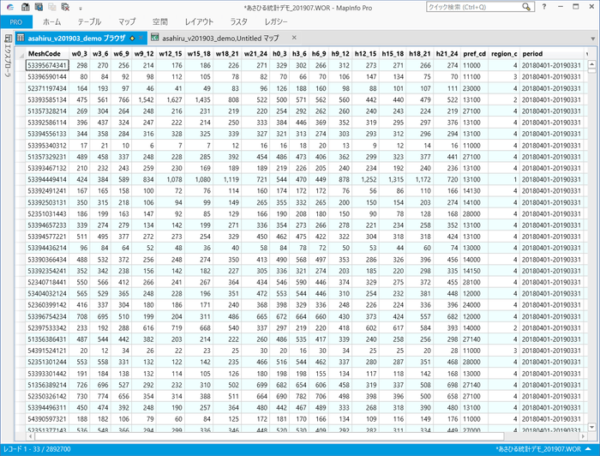Click the region_c column header
Screen dimensions: 600x456
[x=504, y=54]
